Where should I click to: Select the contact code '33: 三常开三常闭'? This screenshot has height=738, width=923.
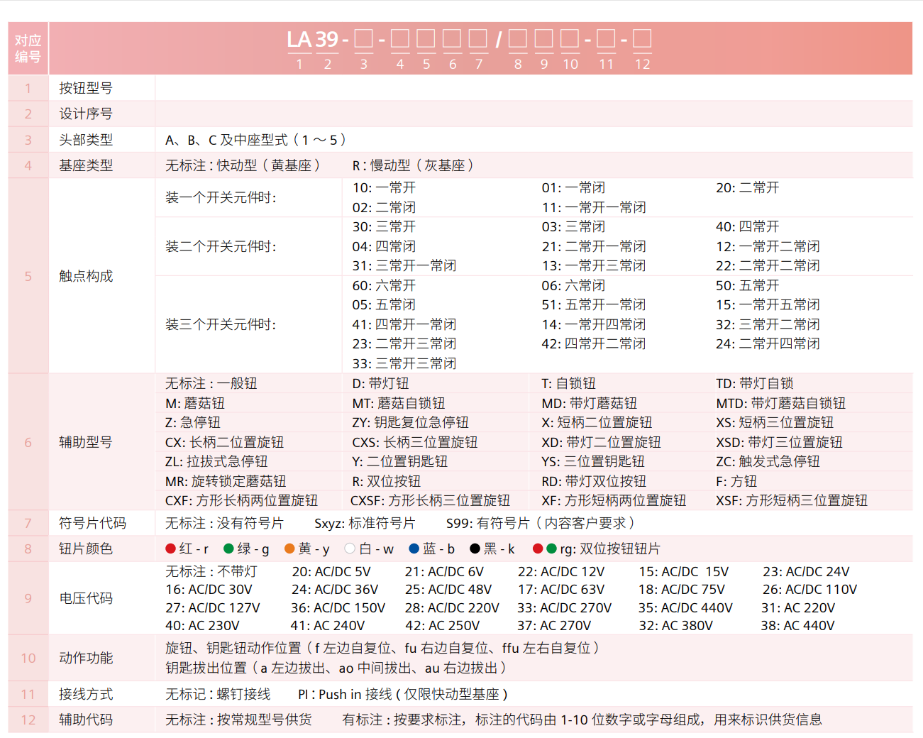click(404, 363)
